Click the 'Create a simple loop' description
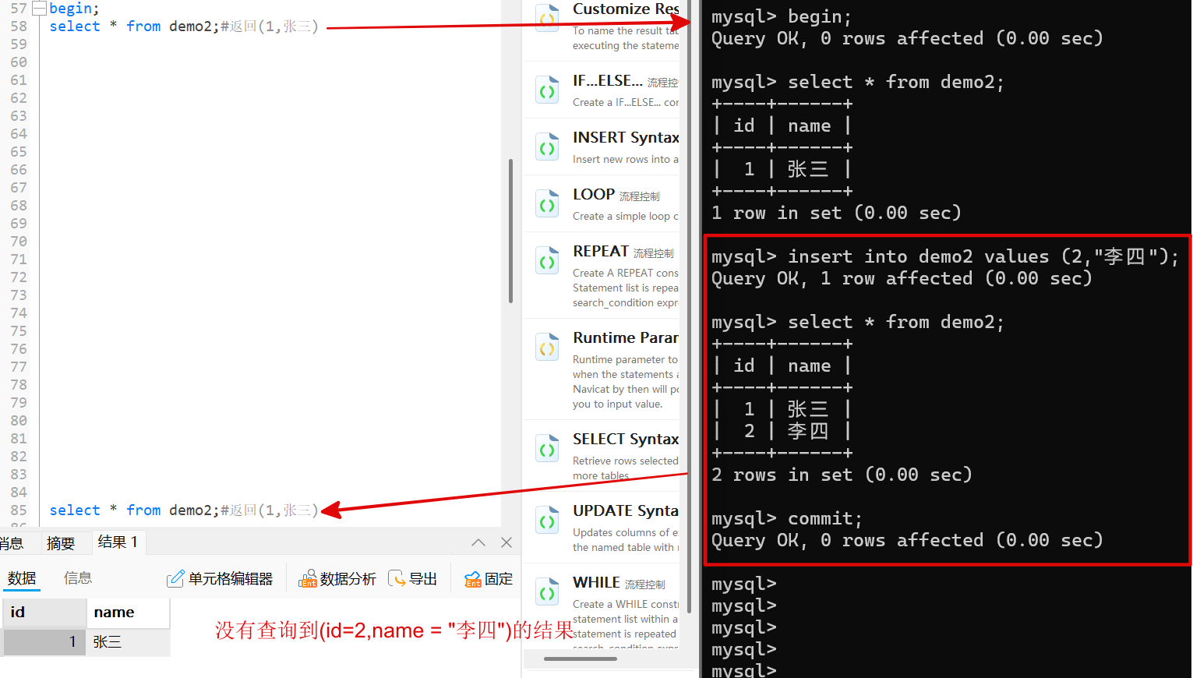This screenshot has height=678, width=1193. click(x=626, y=217)
